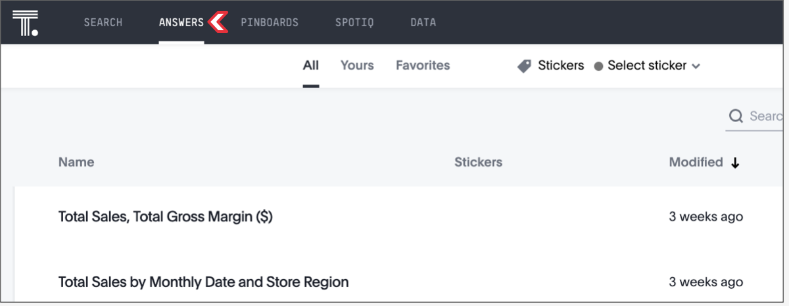Click the magnifying glass search icon
Screen dimensions: 789x306
[736, 116]
